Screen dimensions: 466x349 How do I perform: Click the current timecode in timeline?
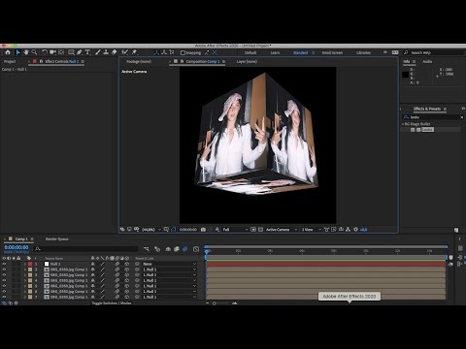[x=17, y=247]
